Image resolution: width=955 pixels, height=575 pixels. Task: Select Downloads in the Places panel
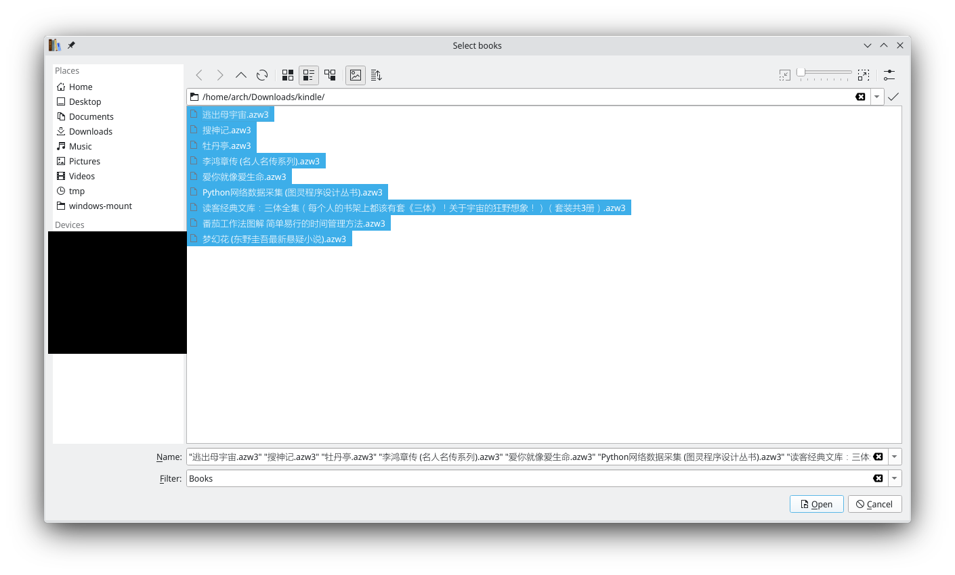click(90, 131)
